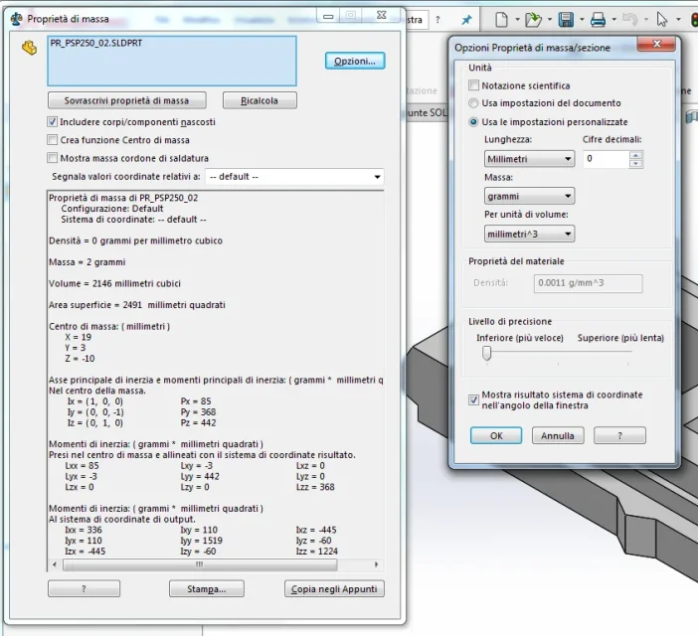Click the yellow part icon beside selection box

coord(30,48)
